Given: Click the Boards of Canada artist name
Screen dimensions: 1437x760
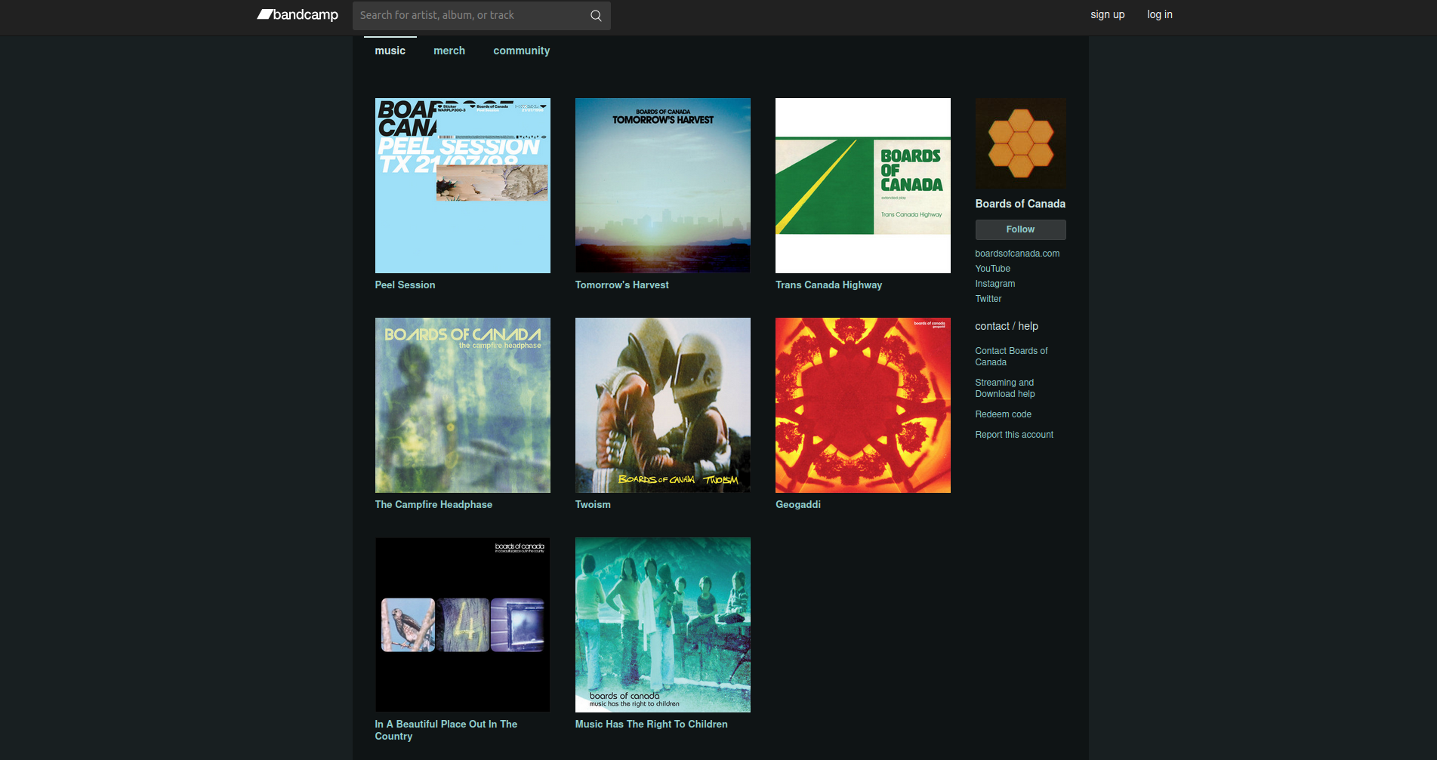Looking at the screenshot, I should 1020,204.
